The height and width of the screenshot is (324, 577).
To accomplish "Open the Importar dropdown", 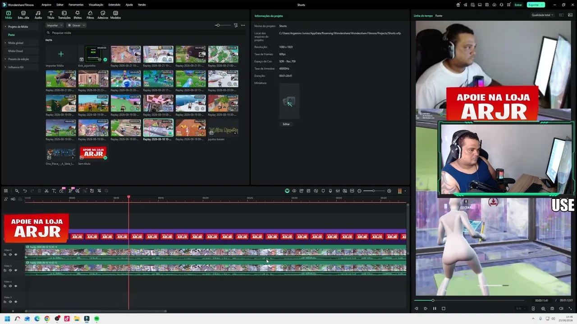I will click(x=54, y=25).
